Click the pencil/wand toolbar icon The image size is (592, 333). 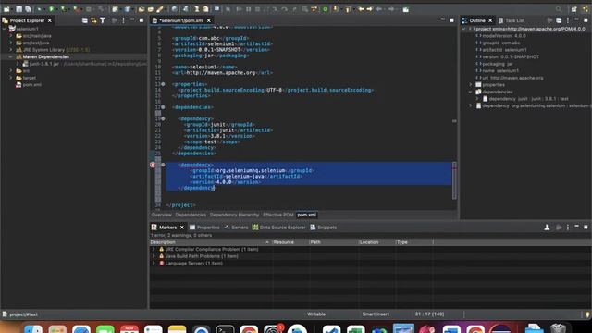tap(160, 9)
